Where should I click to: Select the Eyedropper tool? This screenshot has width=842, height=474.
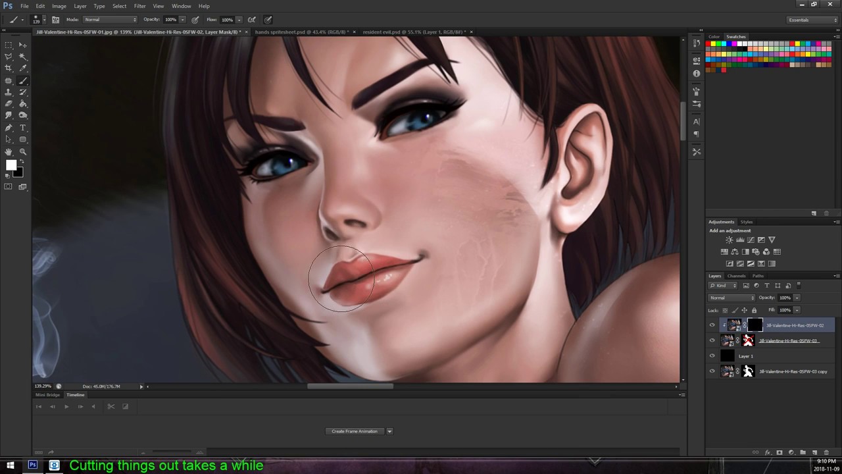coord(22,68)
